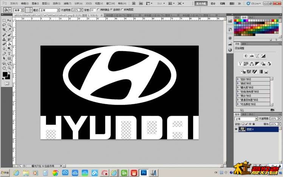Select the Paint Bucket tool in toolbox
Screen dimensions: 283x177
[x=9, y=44]
